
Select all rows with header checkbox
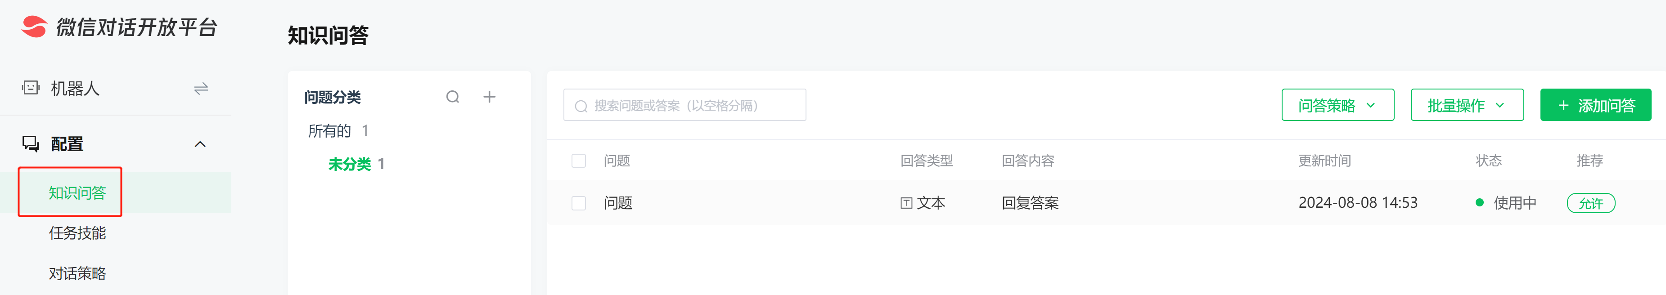point(579,161)
